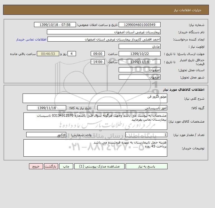The height and width of the screenshot is (208, 215).
Task: Click the priority field عادی
Action: point(139,46)
